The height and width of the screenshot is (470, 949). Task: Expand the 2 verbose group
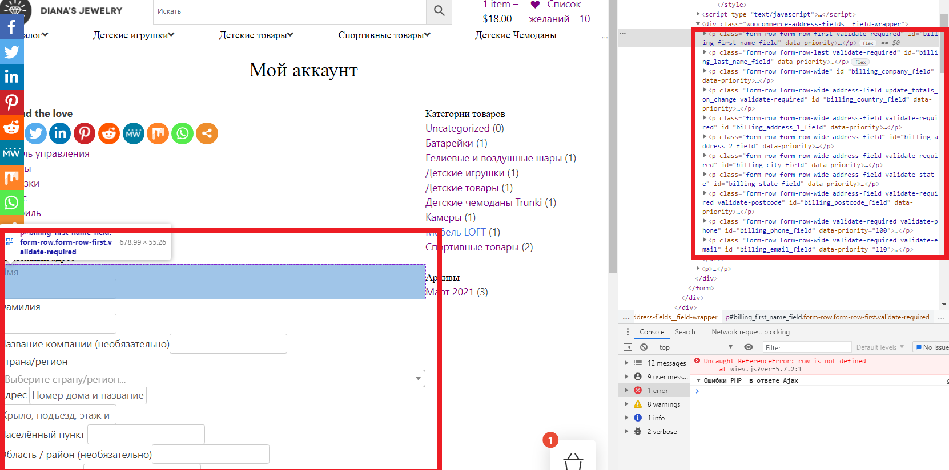coord(656,432)
